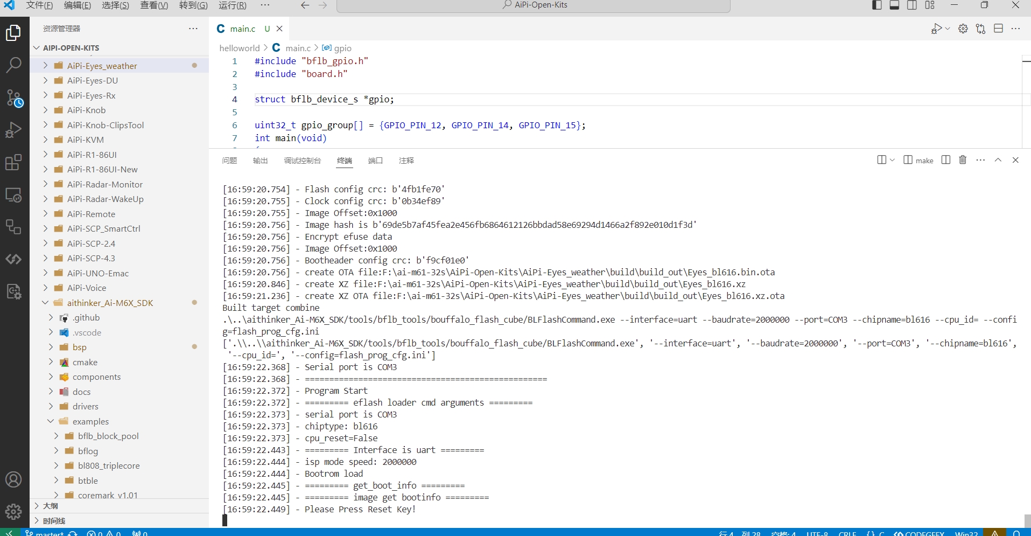Split the terminal panel

tap(946, 160)
